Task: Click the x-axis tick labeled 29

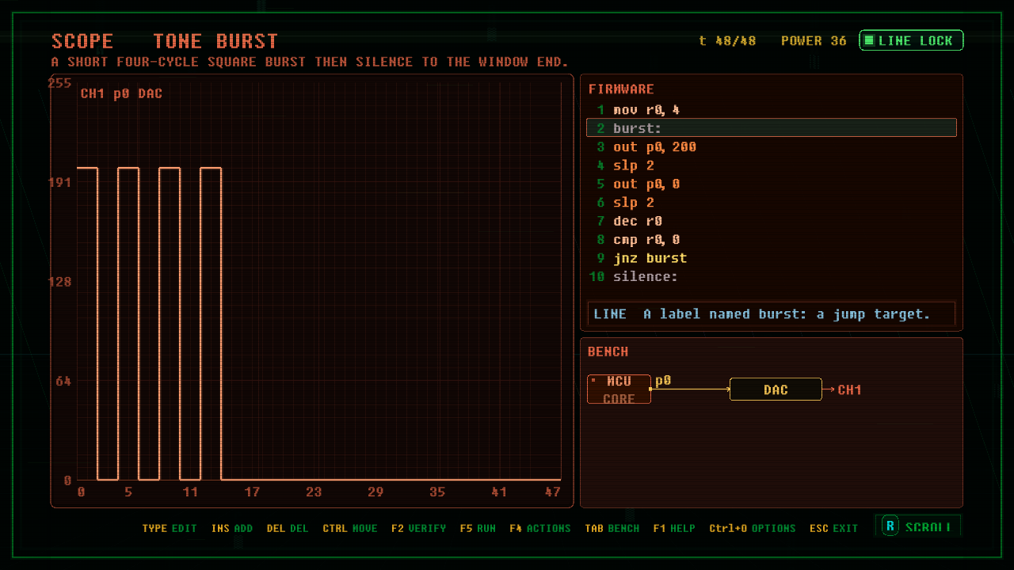Action: pos(375,492)
